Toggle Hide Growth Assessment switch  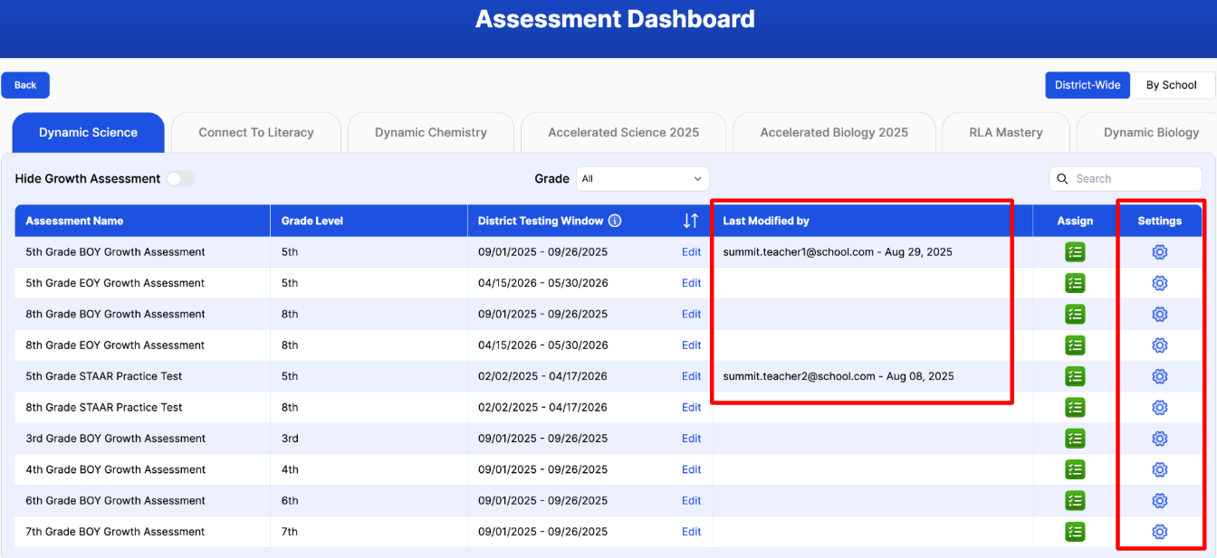[180, 179]
